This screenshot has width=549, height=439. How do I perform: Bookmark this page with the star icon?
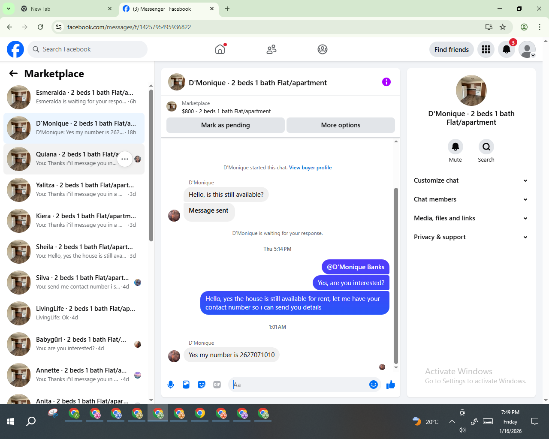[503, 27]
